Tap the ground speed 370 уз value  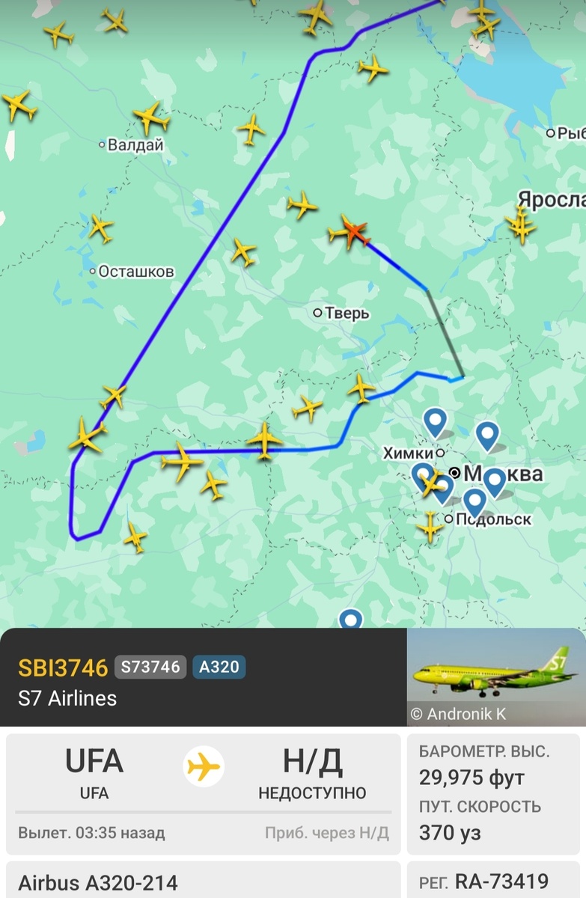[451, 831]
